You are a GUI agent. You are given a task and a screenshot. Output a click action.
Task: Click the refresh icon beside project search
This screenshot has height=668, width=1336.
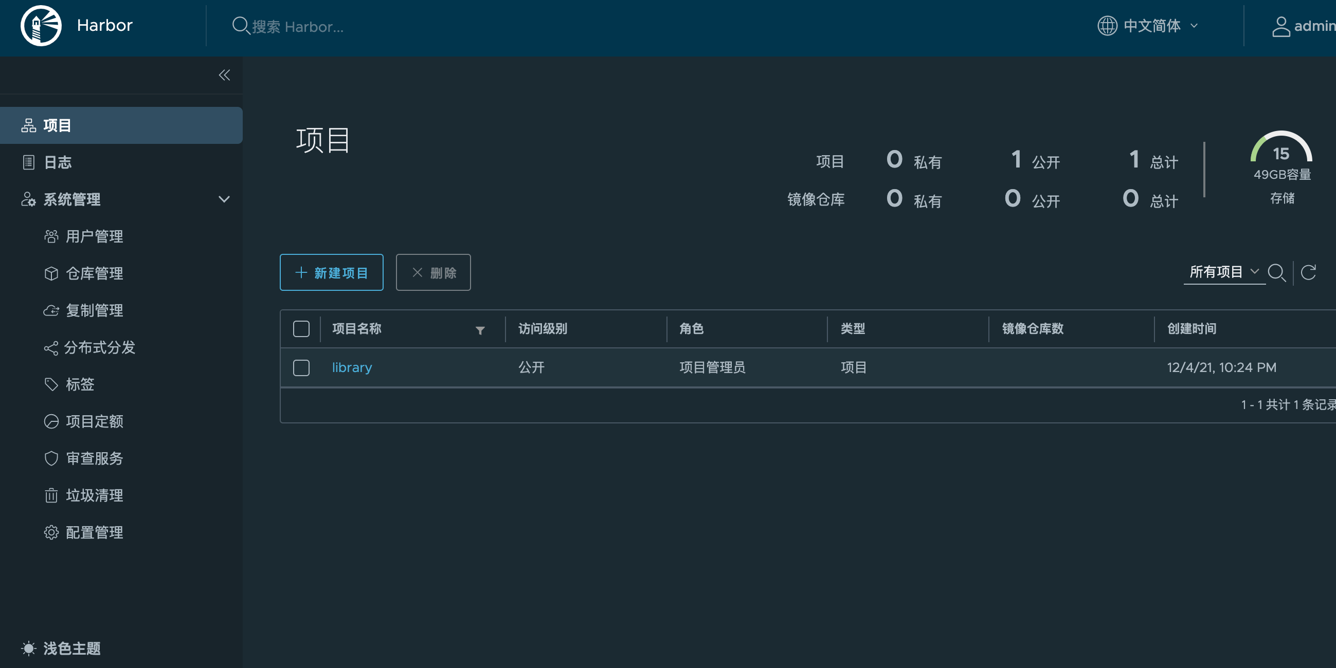(1308, 272)
